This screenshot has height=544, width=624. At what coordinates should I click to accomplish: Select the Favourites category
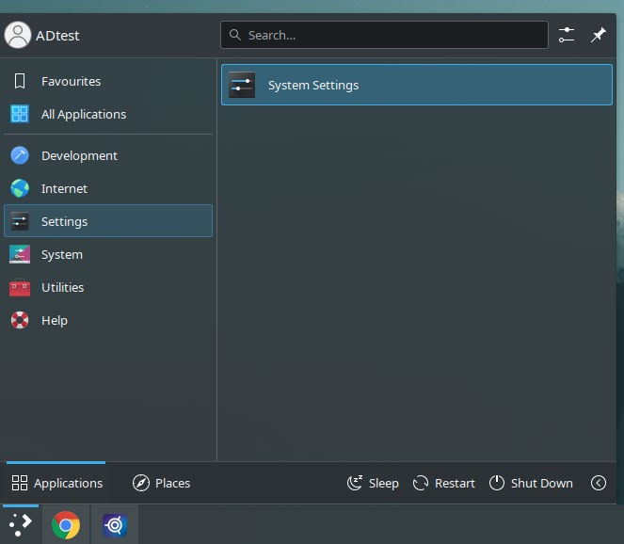point(108,81)
